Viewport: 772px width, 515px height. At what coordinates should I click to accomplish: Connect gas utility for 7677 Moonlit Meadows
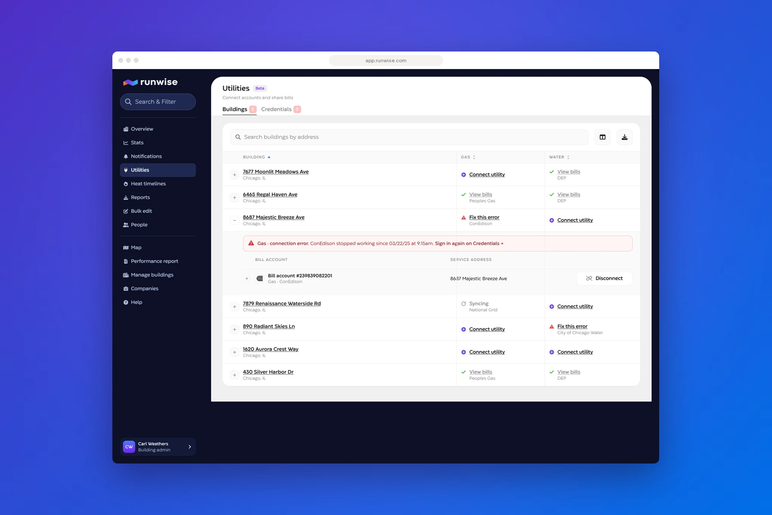click(x=487, y=175)
